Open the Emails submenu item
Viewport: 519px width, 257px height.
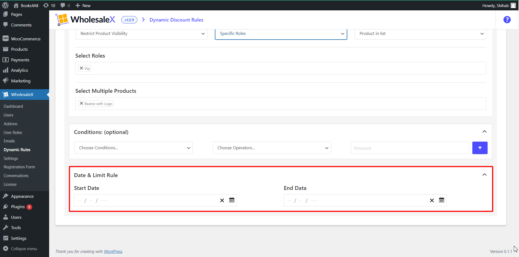tap(9, 141)
